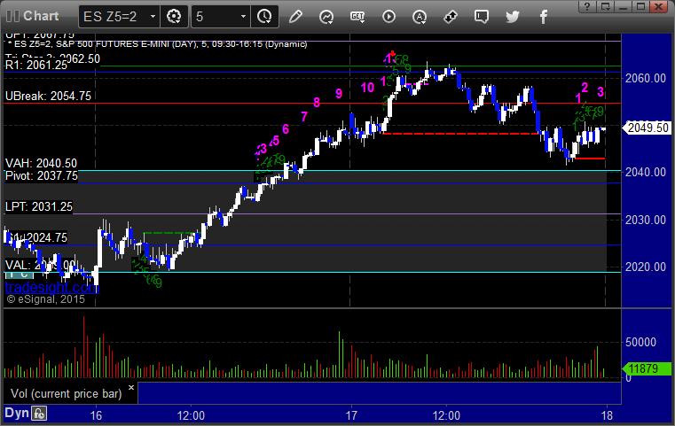Share chart via Facebook icon
Viewport: 675px width, 426px height.
543,17
